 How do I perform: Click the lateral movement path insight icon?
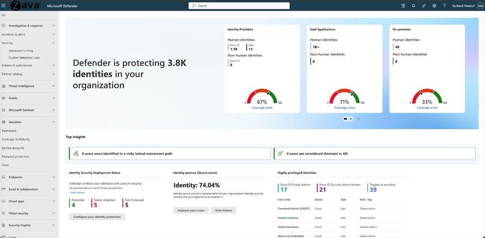click(x=75, y=153)
